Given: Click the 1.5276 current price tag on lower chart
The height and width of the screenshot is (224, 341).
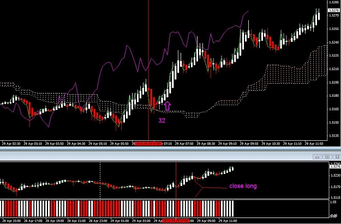Looking at the screenshot, I should pyautogui.click(x=334, y=167).
